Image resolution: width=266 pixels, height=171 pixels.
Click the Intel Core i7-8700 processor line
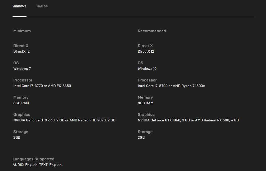click(x=171, y=86)
